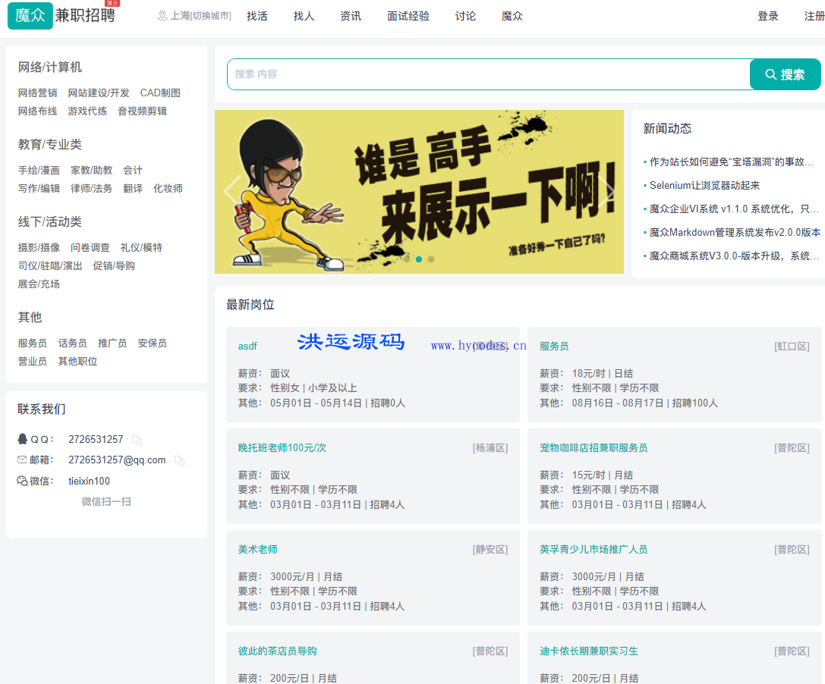The width and height of the screenshot is (825, 684).
Task: Select the third carousel indicator dot
Action: pyautogui.click(x=431, y=259)
